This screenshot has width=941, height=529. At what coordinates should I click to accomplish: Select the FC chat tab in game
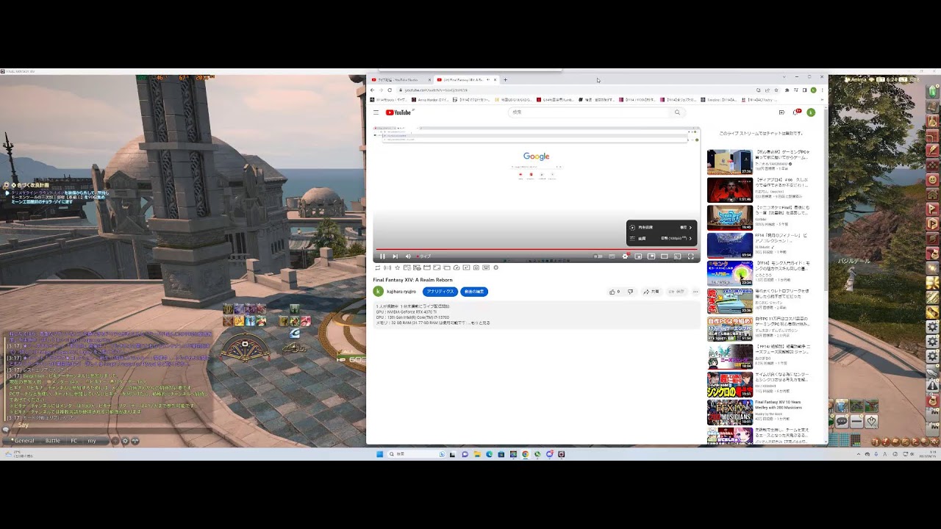74,441
